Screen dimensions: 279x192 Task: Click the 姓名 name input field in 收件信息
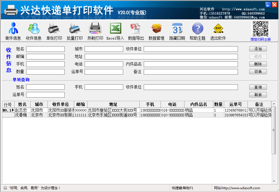pyautogui.click(x=45, y=49)
